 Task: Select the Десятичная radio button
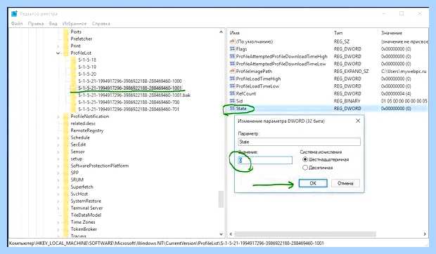[x=305, y=168]
